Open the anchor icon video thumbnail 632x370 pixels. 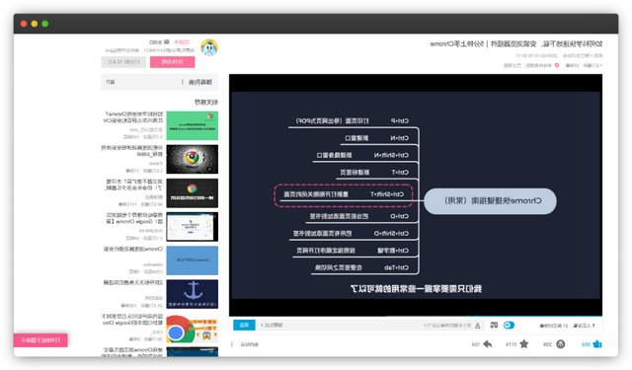pos(193,294)
